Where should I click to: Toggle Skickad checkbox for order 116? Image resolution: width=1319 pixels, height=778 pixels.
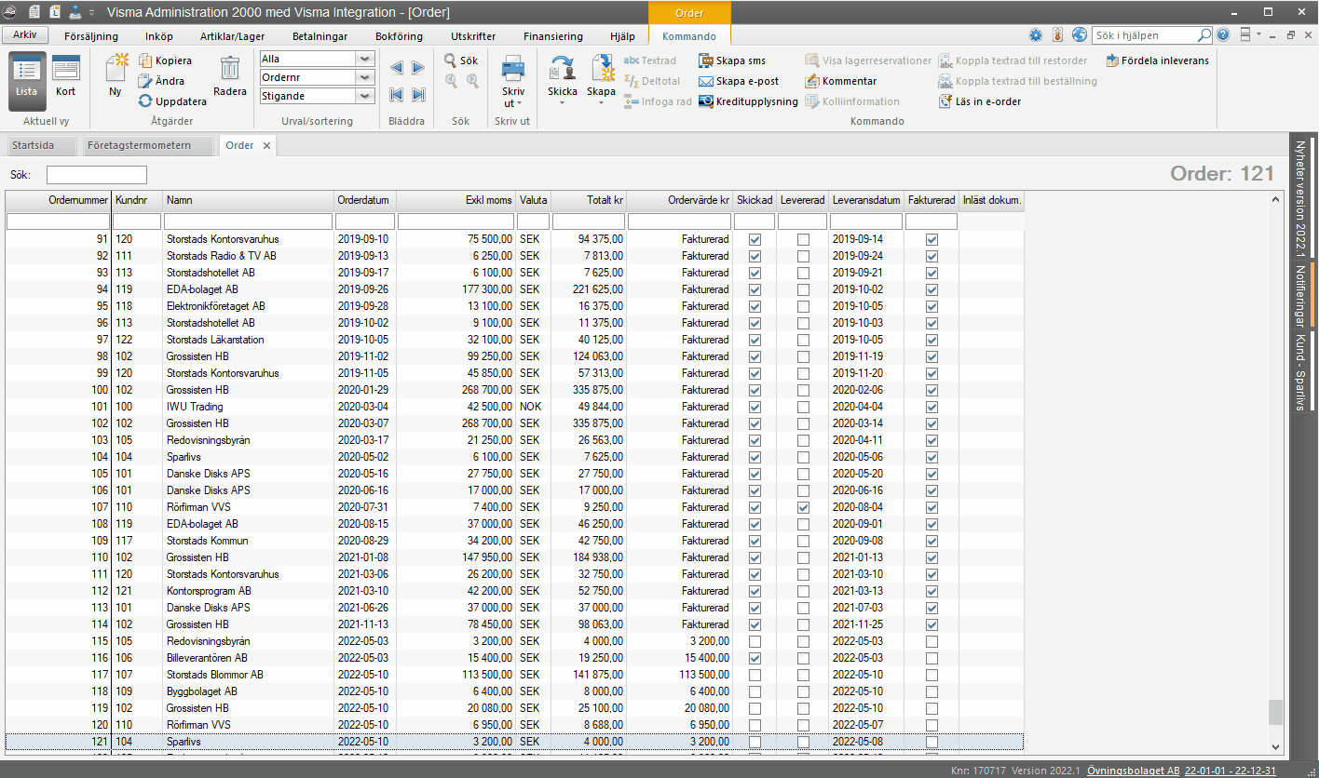(755, 658)
